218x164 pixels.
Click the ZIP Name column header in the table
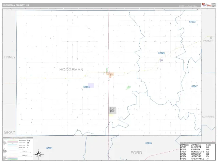pyautogui.click(x=196, y=145)
